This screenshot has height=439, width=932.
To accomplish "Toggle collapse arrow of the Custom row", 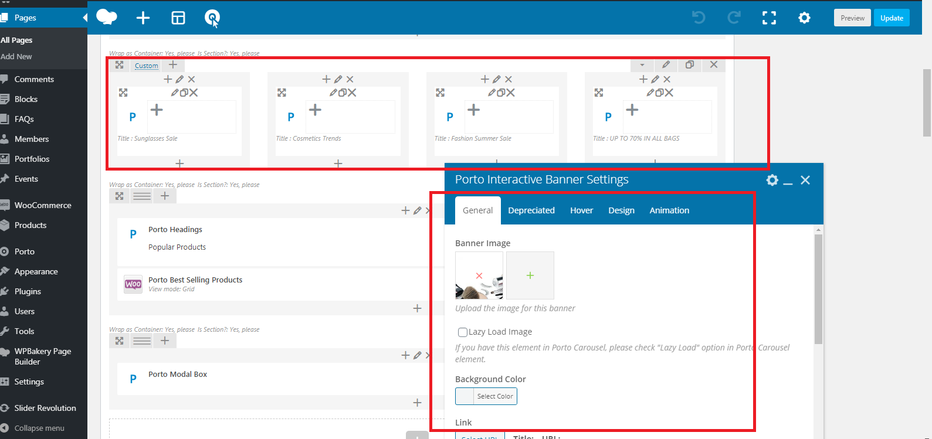I will pos(642,65).
